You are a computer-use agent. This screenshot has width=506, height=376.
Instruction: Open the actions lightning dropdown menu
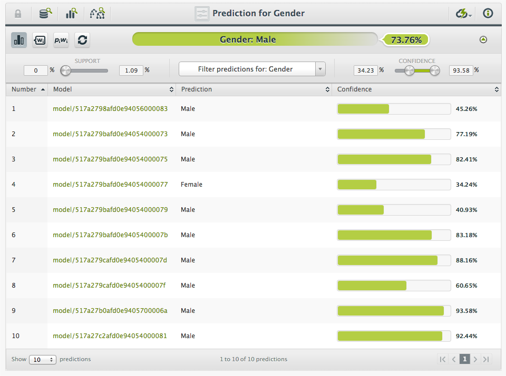tap(464, 14)
